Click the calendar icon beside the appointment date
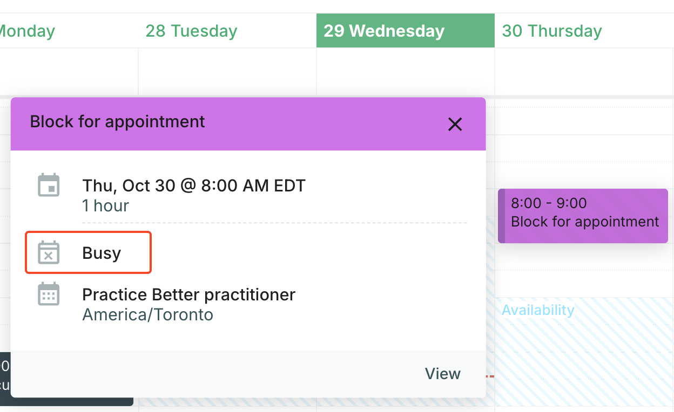Screen dimensions: 674x412 [x=49, y=185]
